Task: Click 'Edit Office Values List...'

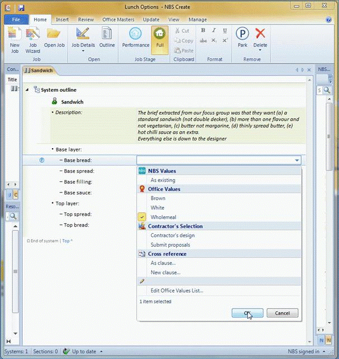Action: click(x=177, y=291)
